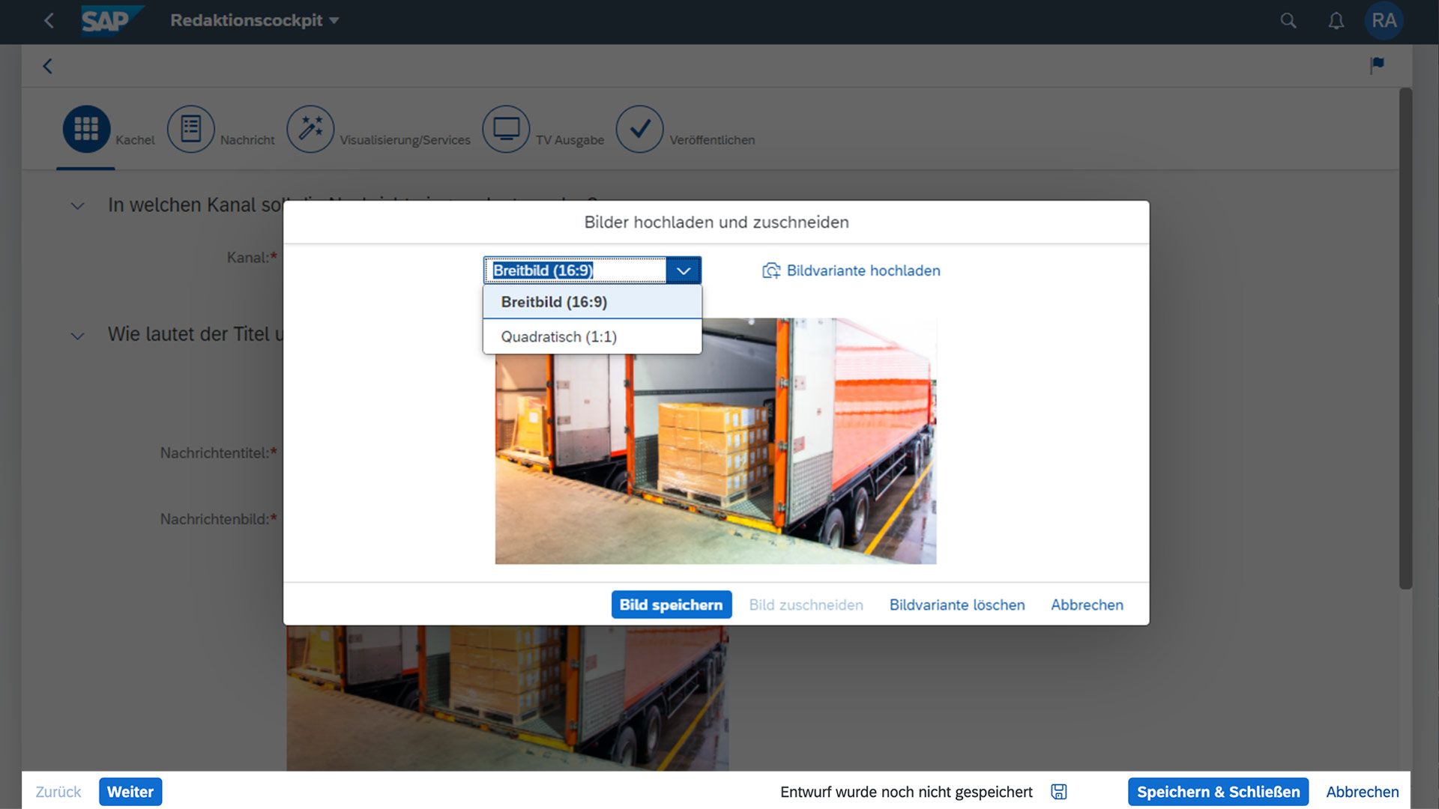Click the flag icon in the header

1377,65
